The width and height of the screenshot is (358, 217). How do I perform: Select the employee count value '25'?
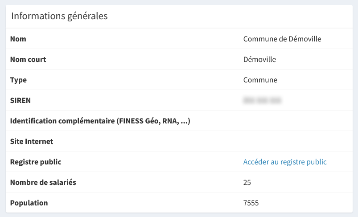[247, 183]
